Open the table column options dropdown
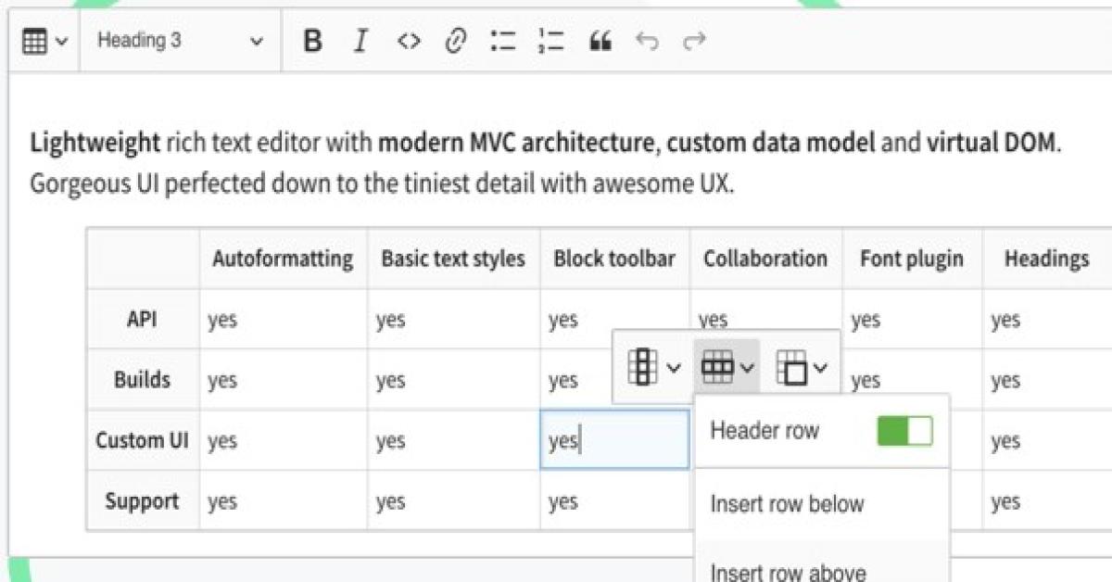Viewport: 1112px width, 582px height. (652, 367)
